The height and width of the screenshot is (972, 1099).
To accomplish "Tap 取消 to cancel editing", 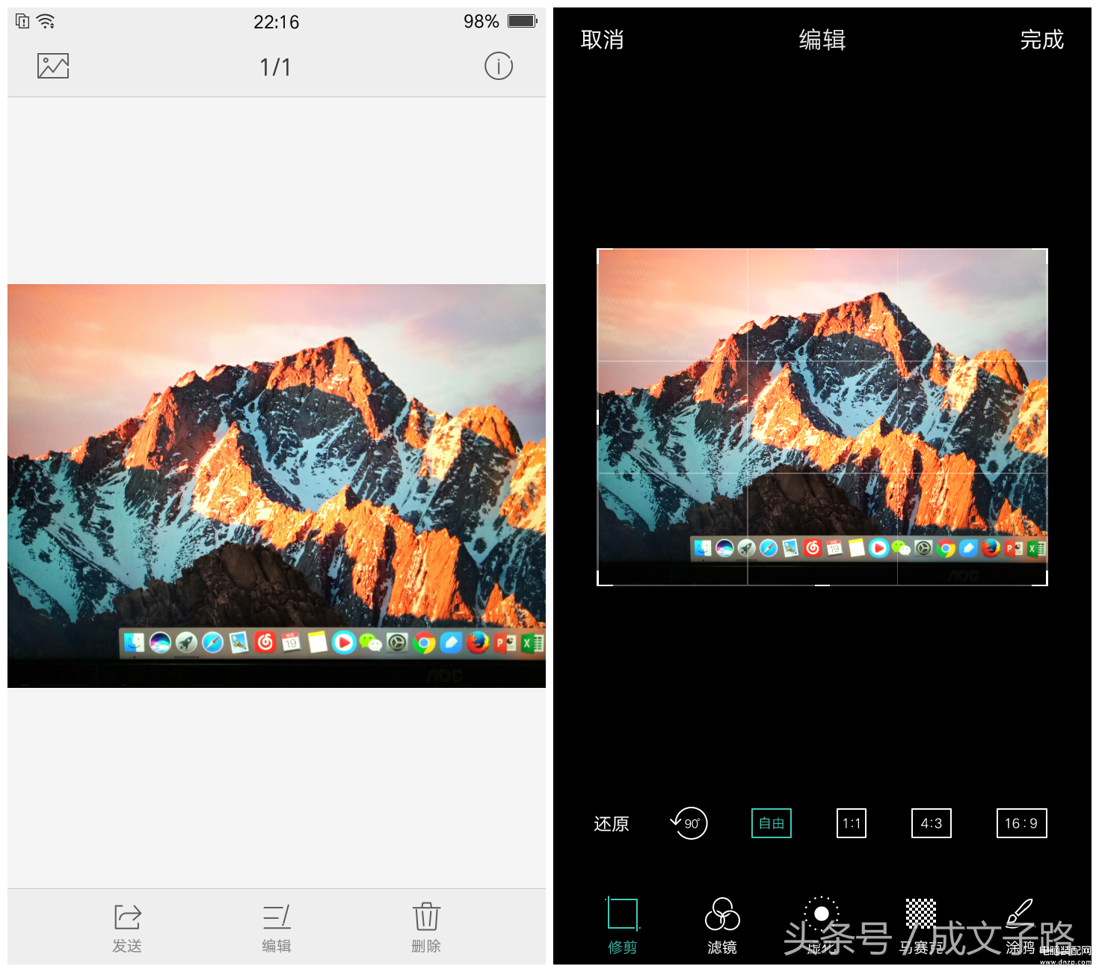I will (x=602, y=40).
